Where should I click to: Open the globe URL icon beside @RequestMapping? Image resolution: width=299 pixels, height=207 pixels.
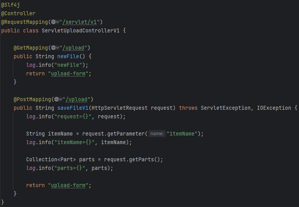coord(53,22)
